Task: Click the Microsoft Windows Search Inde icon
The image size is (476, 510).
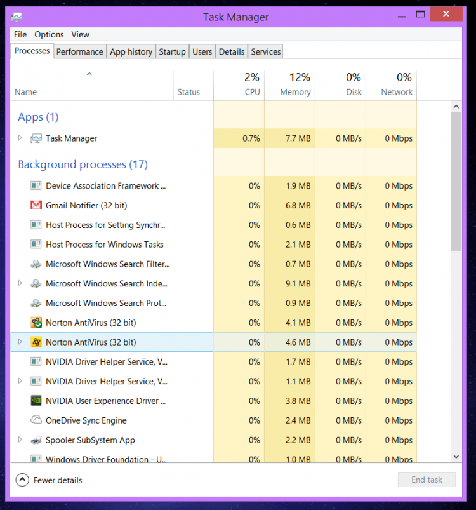Action: pyautogui.click(x=36, y=284)
